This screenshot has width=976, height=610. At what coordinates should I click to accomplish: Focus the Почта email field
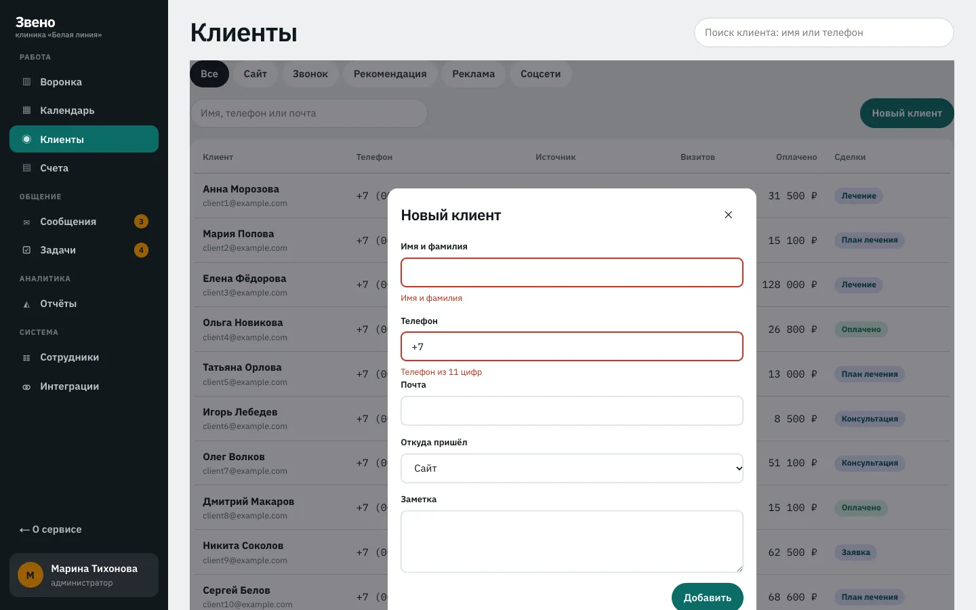(572, 411)
